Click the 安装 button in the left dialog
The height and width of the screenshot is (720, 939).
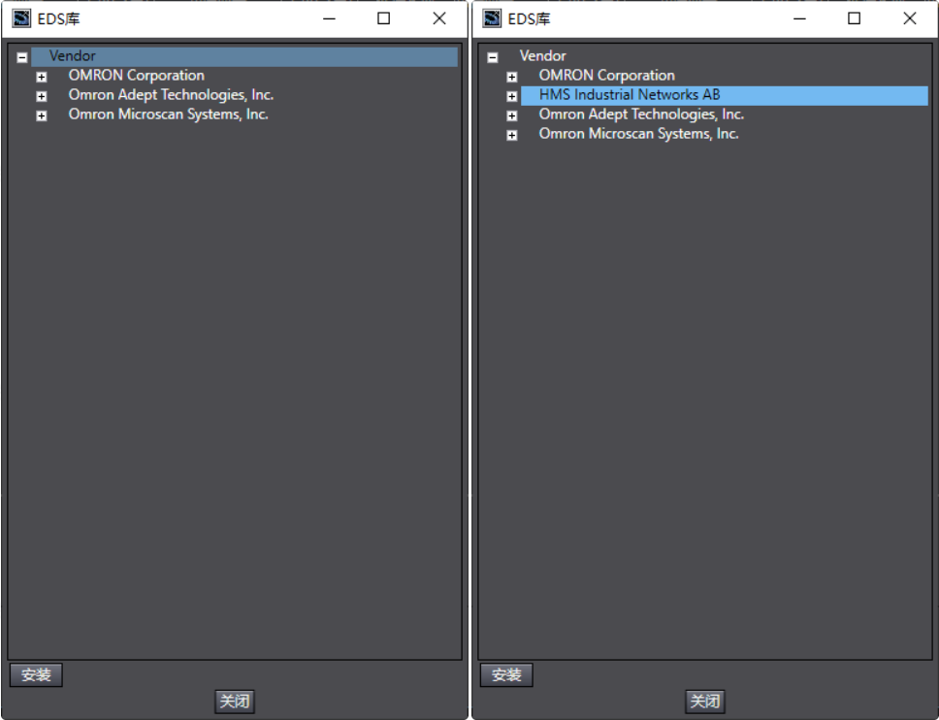(x=36, y=674)
